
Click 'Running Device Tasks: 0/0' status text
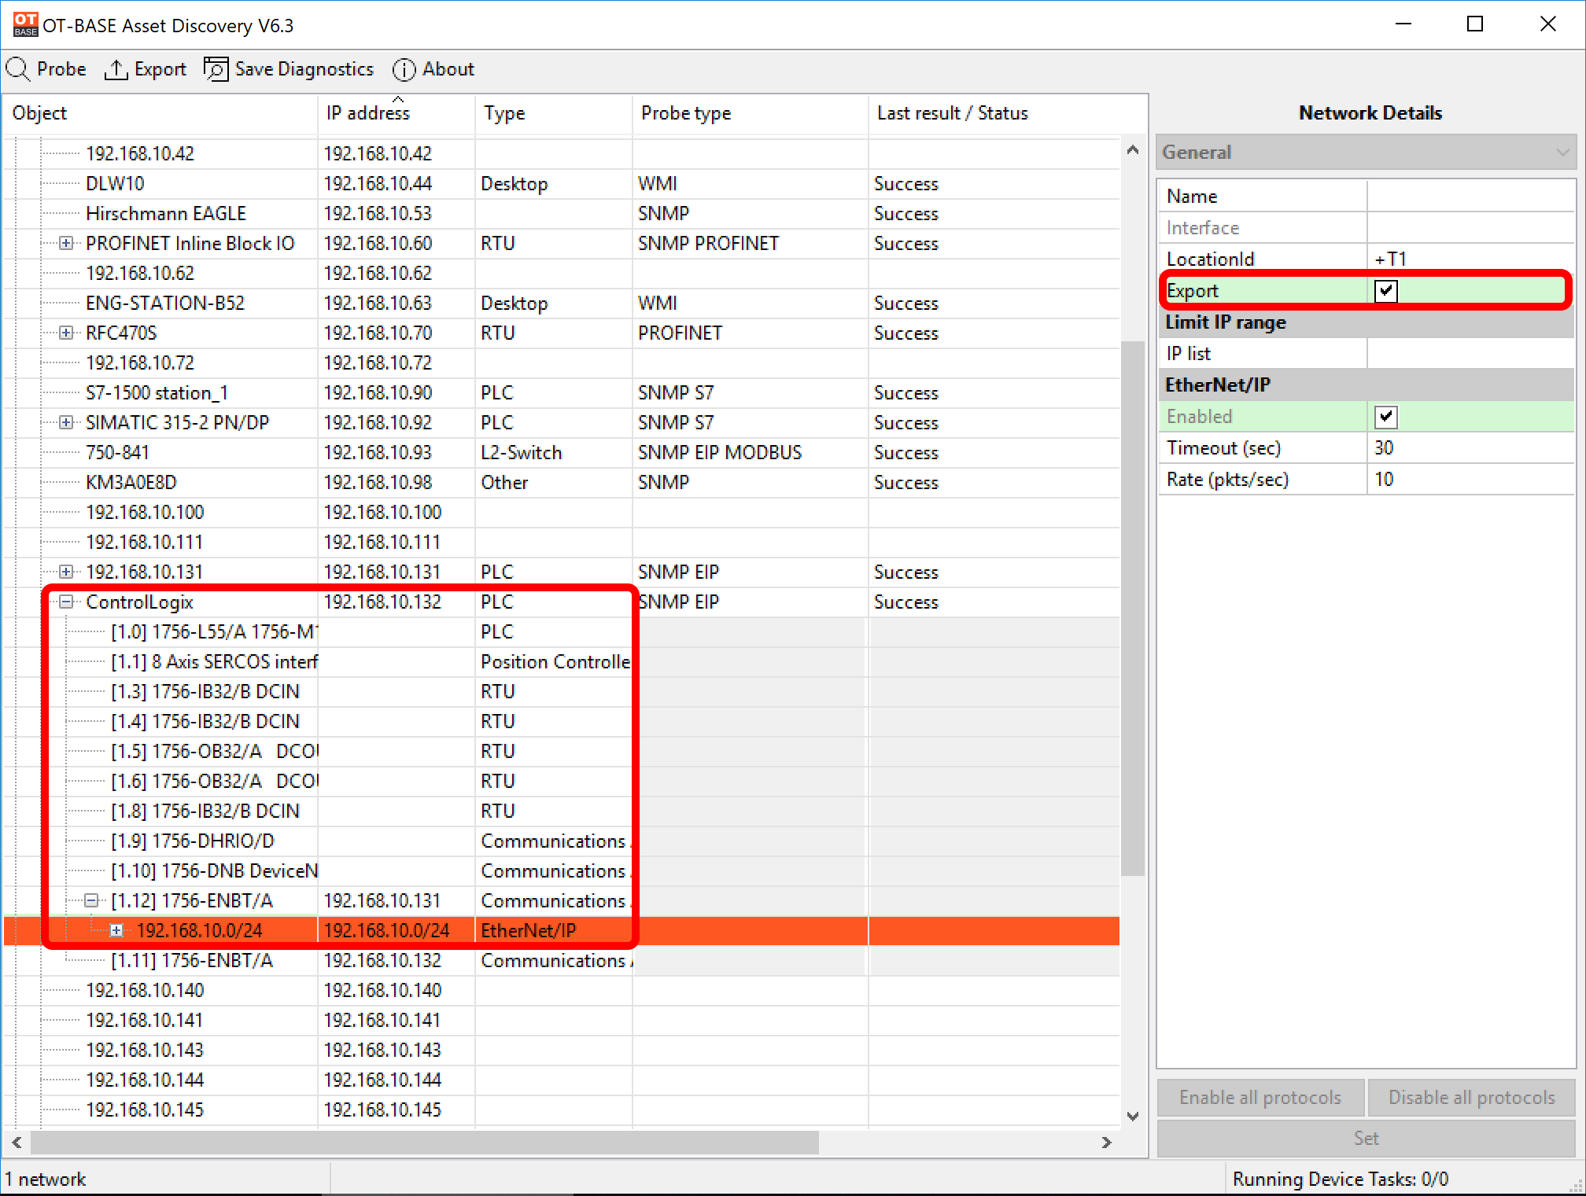tap(1341, 1179)
